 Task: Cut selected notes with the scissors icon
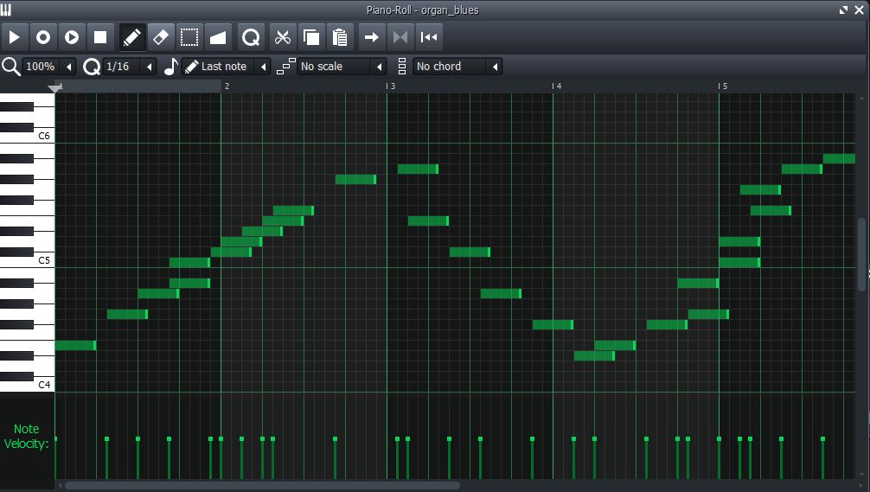282,37
